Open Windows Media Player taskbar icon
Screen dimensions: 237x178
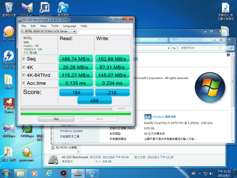point(34,174)
